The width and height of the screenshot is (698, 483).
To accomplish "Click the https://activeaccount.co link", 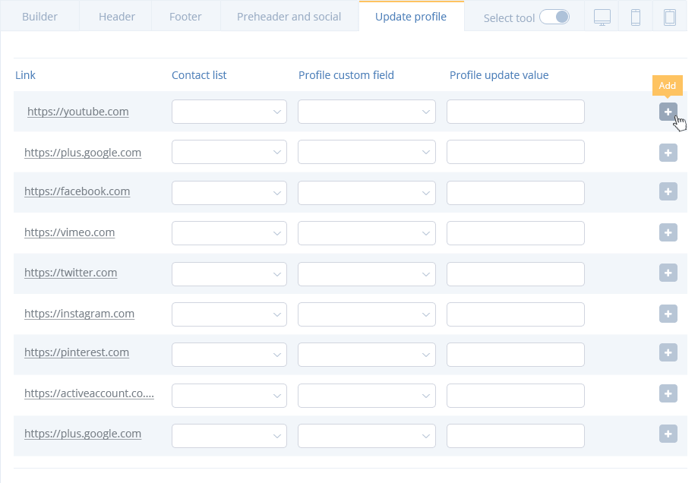I will click(x=90, y=393).
